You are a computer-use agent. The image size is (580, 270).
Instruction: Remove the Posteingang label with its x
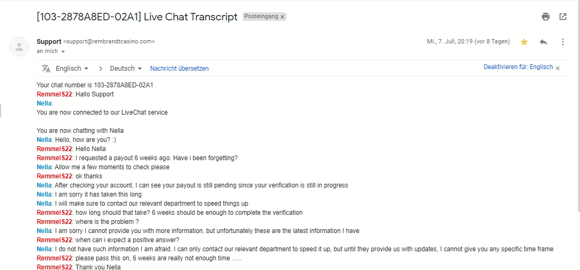(282, 17)
